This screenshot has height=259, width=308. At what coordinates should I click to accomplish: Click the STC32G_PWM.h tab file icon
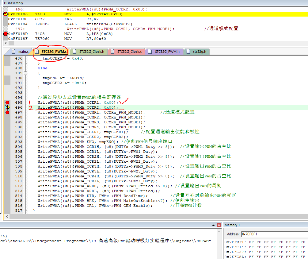click(x=150, y=52)
